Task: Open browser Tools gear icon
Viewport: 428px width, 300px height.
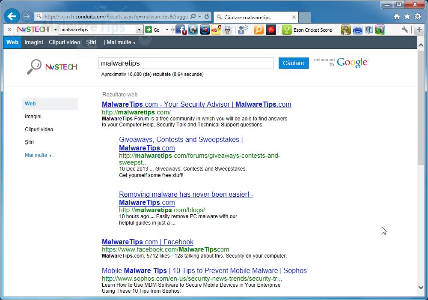Action: (418, 16)
